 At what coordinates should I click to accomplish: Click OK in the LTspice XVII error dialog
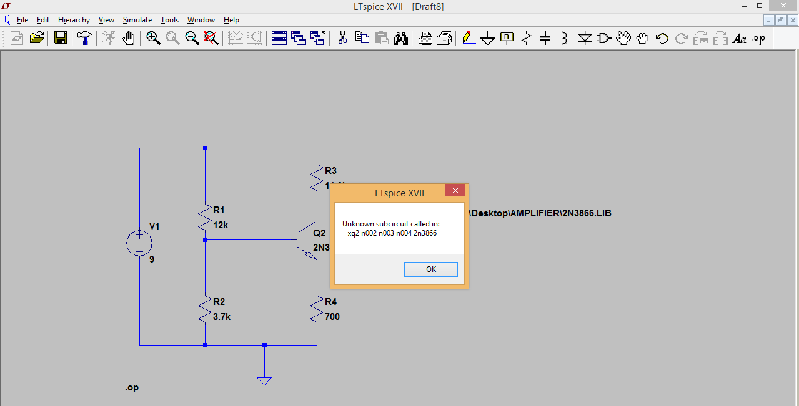[x=431, y=269]
